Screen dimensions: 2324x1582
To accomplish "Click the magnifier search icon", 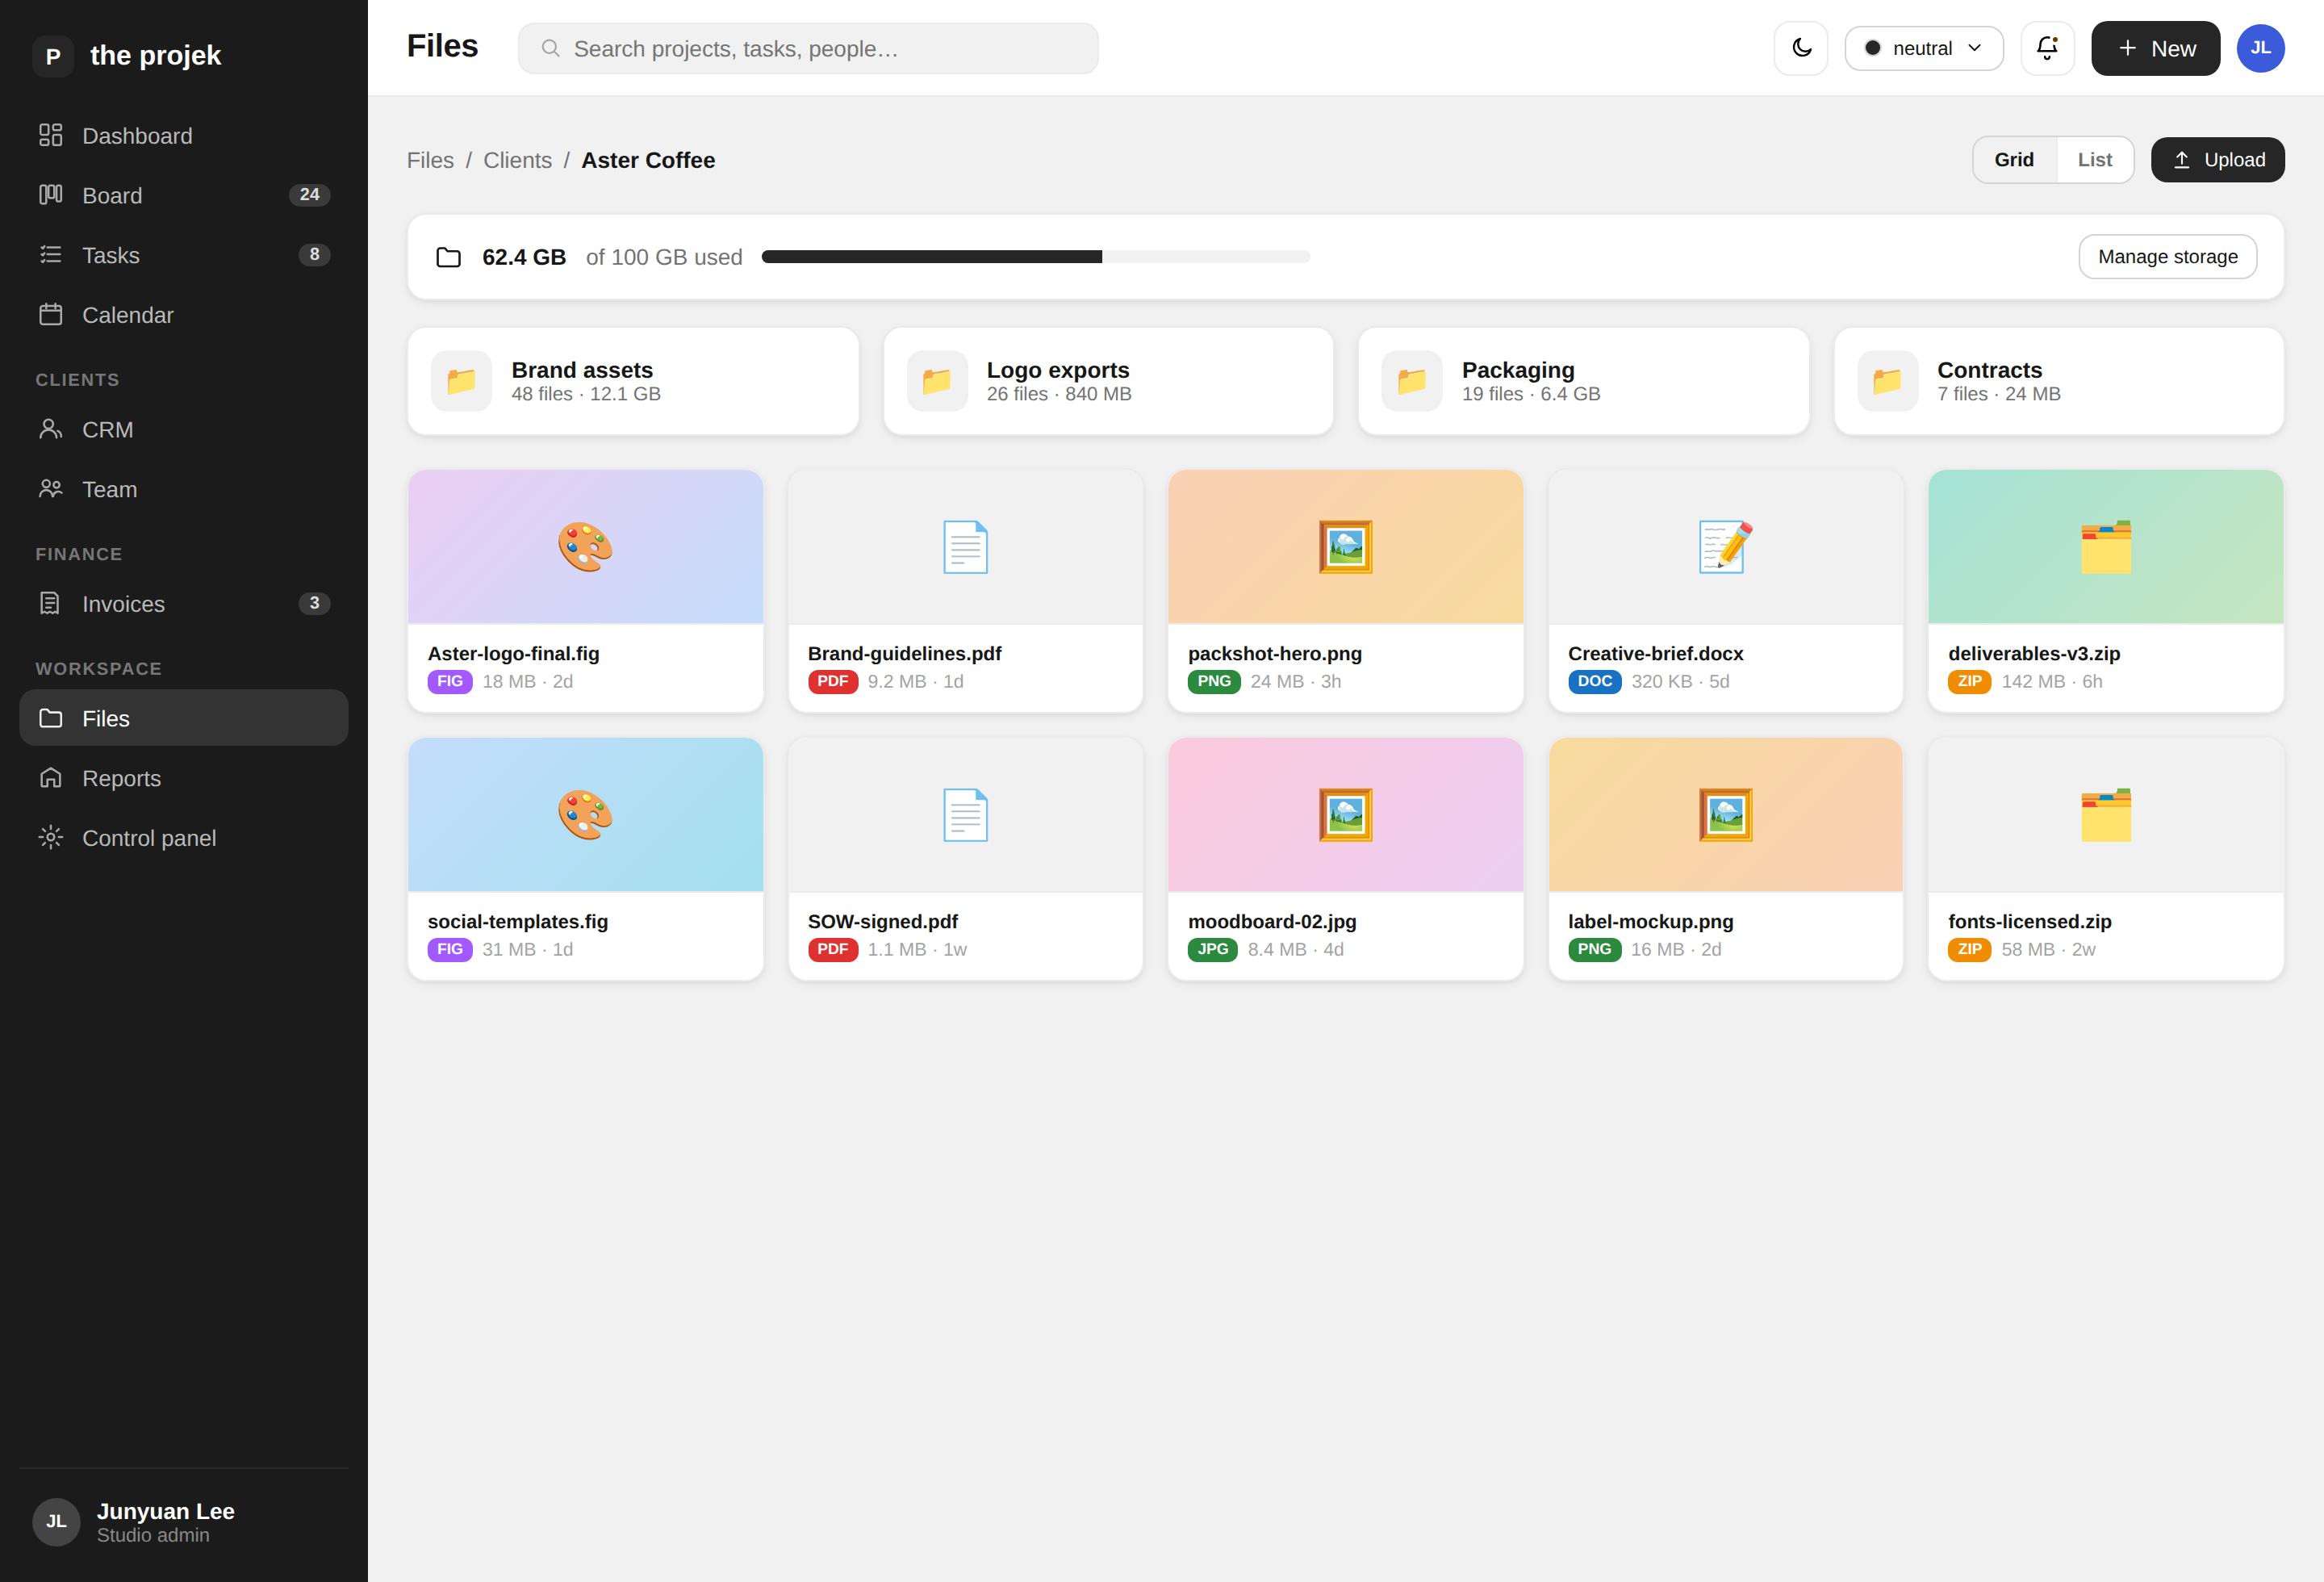I will coord(550,48).
